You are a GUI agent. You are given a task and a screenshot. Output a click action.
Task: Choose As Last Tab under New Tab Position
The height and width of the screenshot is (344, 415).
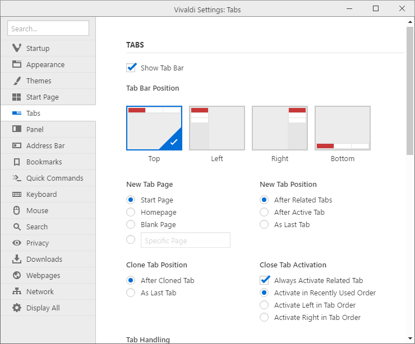click(264, 224)
